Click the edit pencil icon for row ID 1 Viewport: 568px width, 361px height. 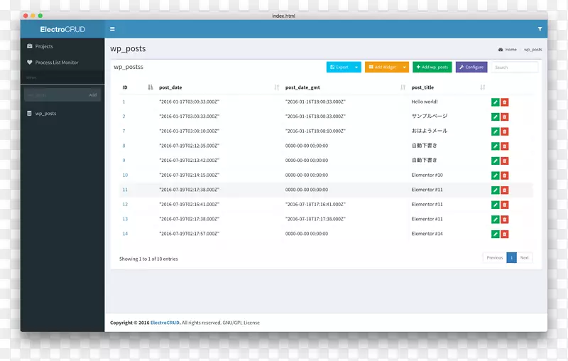pyautogui.click(x=496, y=102)
